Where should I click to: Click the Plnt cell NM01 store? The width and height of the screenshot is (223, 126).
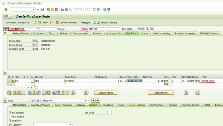[213, 81]
